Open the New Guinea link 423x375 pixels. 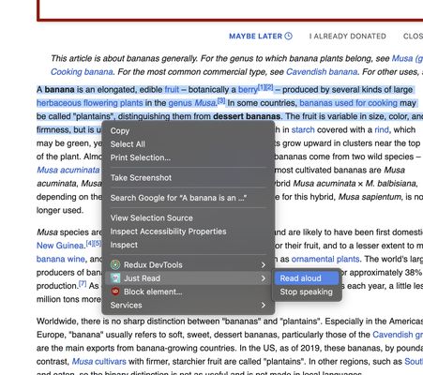point(60,246)
